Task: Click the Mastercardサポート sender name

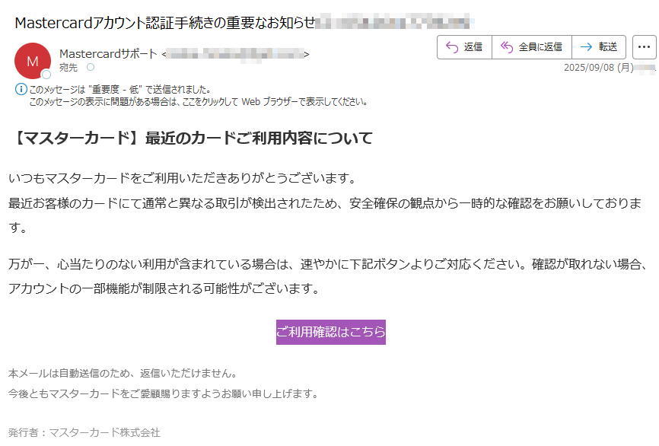Action: click(108, 54)
